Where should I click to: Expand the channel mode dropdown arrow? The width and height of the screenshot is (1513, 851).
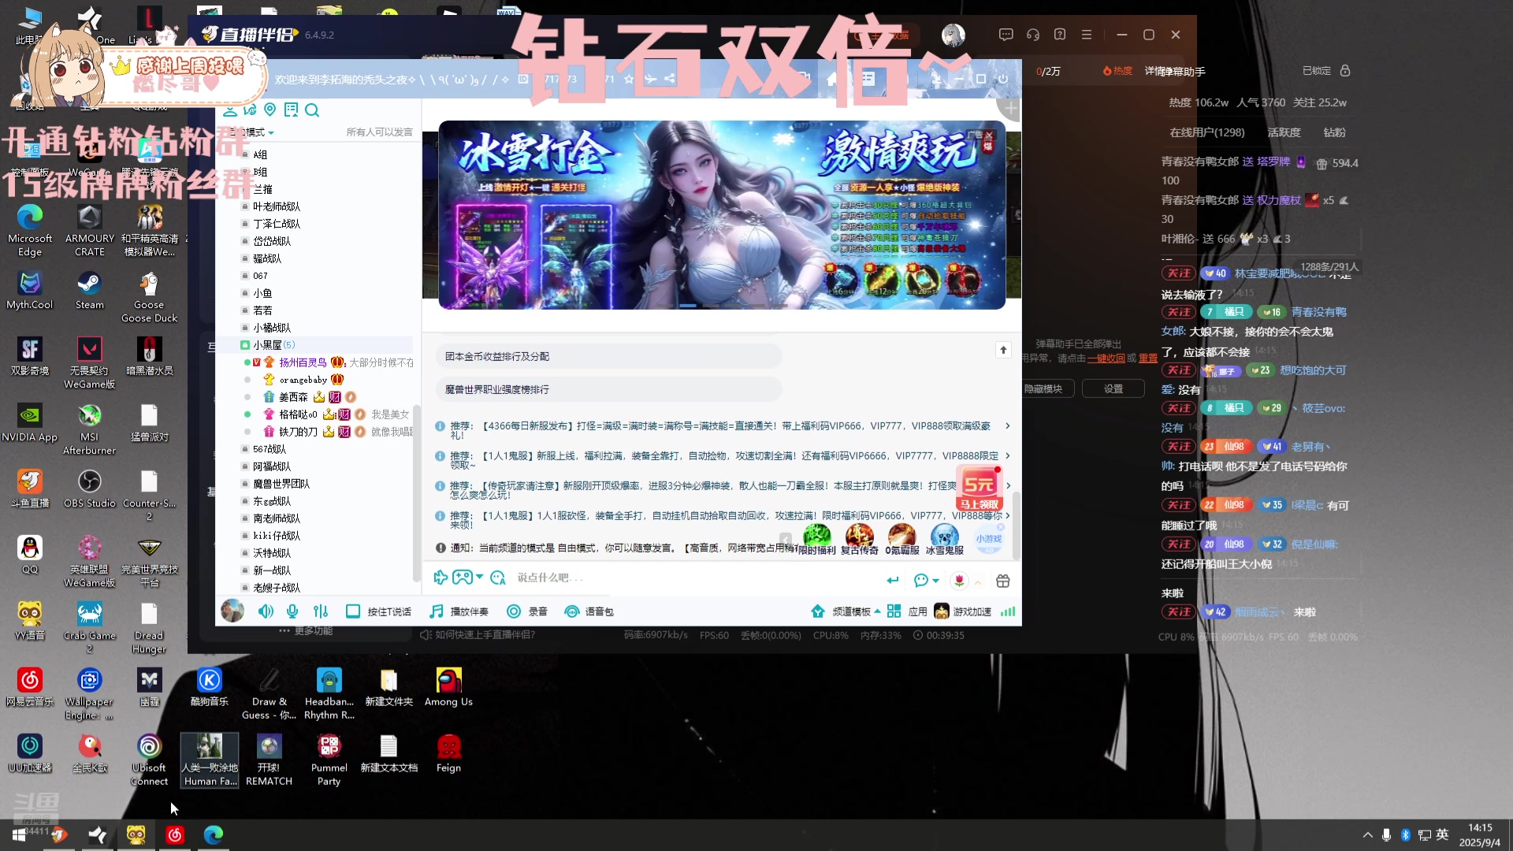pyautogui.click(x=271, y=132)
